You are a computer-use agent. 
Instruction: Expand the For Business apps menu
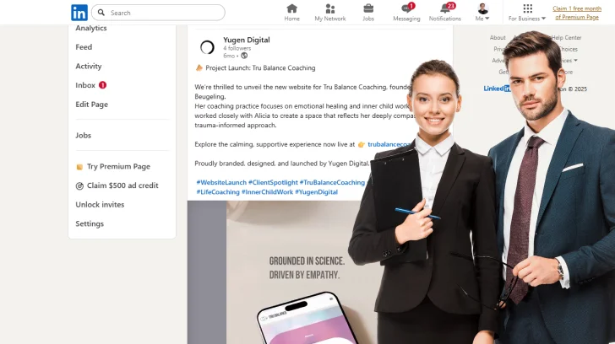[527, 13]
